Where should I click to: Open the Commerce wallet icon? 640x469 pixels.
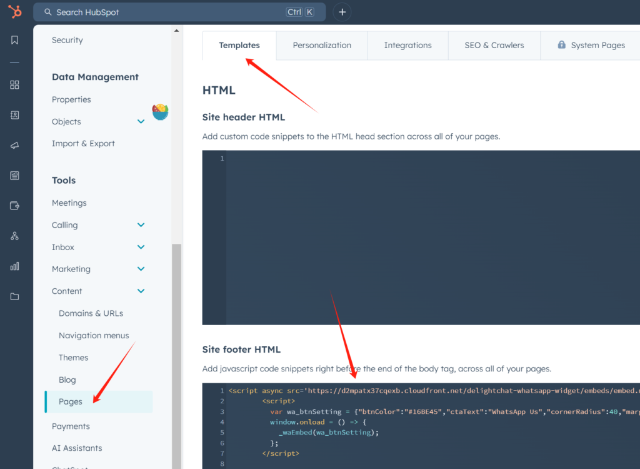click(14, 206)
